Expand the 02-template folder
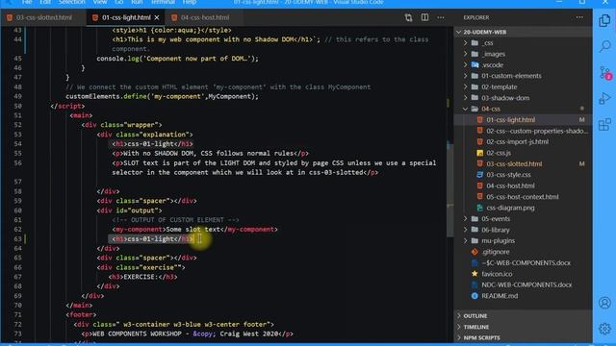This screenshot has height=346, width=616. coord(466,86)
